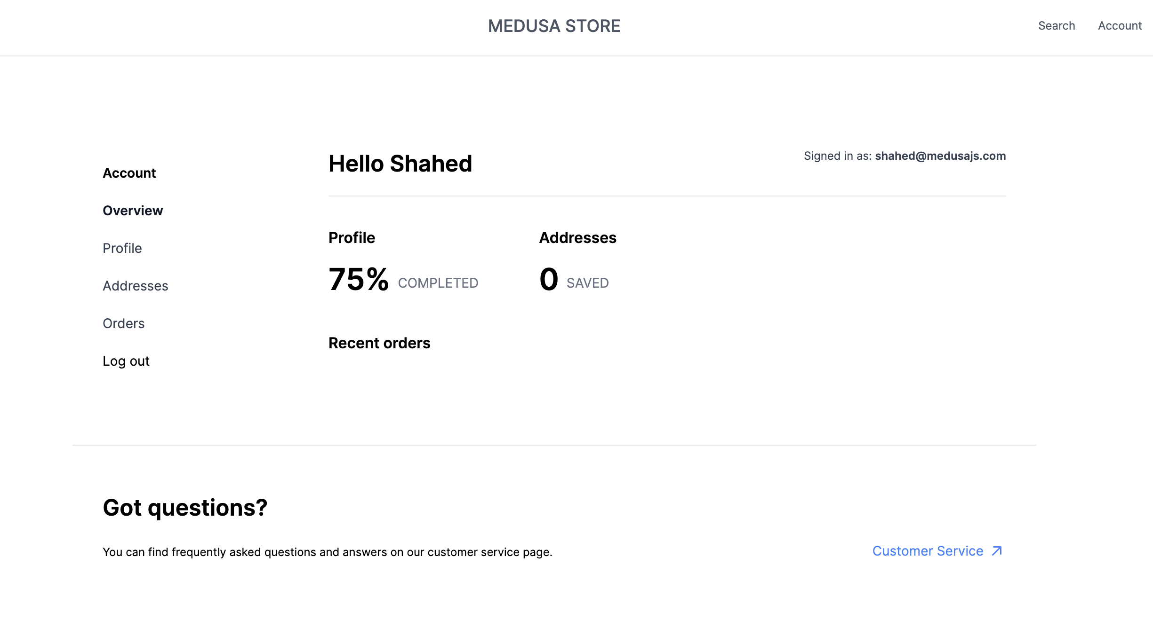Open Addresses from the sidebar
The height and width of the screenshot is (628, 1153).
click(136, 286)
